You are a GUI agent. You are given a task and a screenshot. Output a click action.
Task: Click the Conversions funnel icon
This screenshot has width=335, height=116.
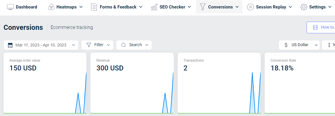(203, 7)
